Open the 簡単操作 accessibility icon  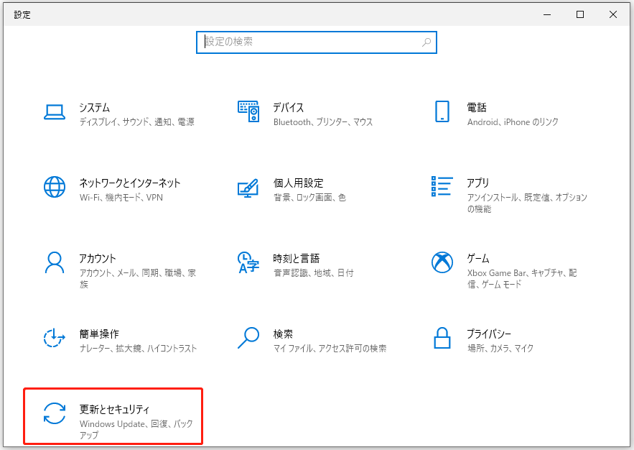(54, 338)
